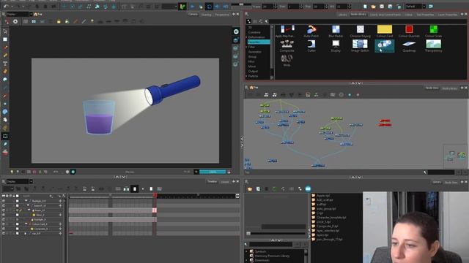The width and height of the screenshot is (469, 263).
Task: Select the Text tool in left toolbar
Action: click(5, 64)
